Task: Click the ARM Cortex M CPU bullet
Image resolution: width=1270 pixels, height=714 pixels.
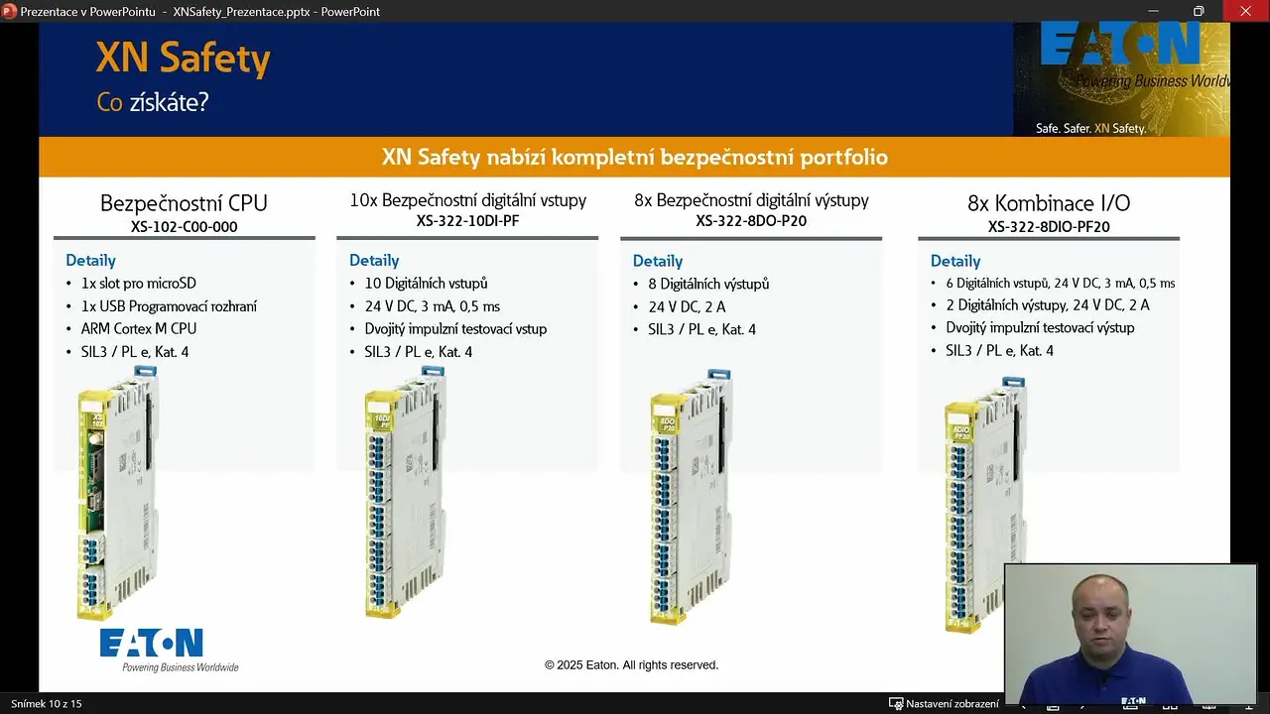Action: point(139,328)
